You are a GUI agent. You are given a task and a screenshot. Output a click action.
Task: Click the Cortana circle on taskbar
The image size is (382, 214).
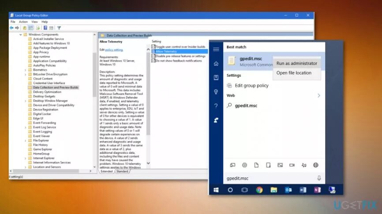point(230,190)
